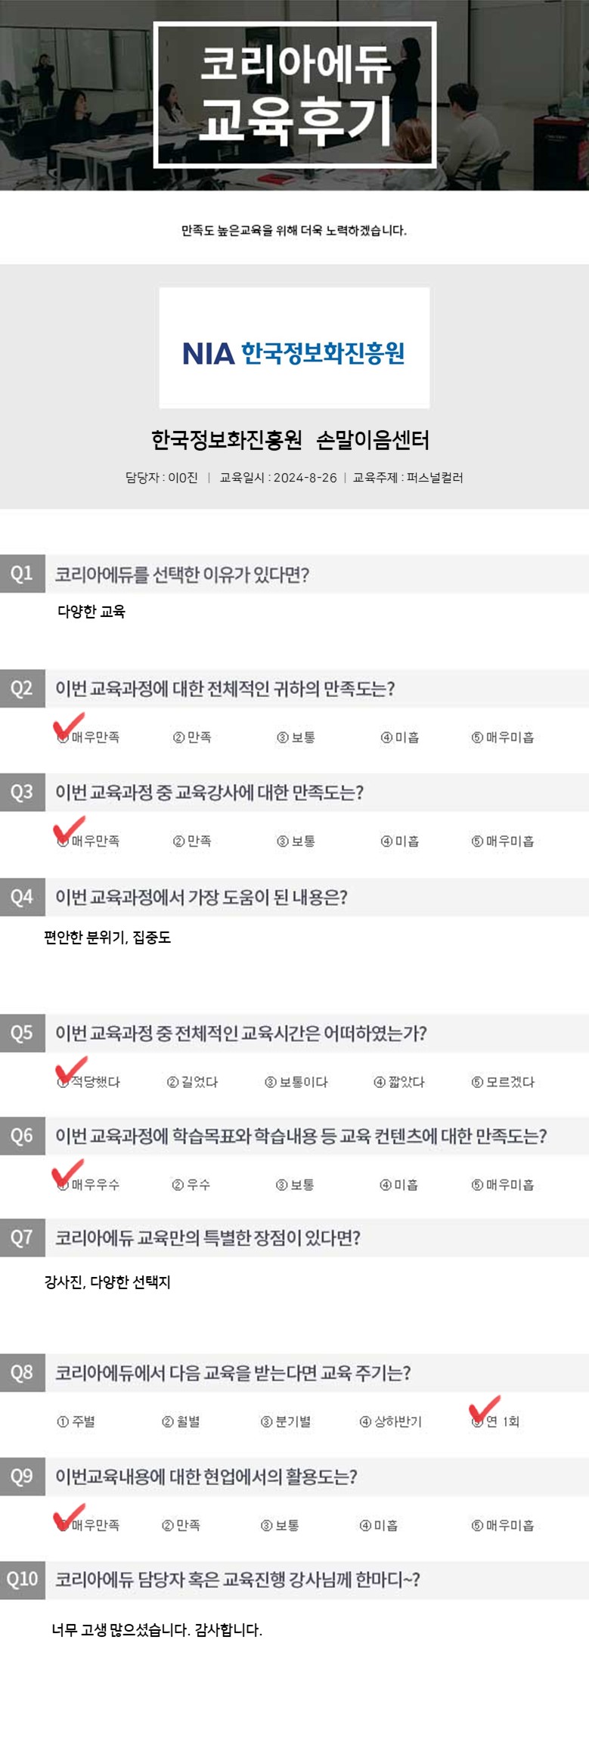589x1745 pixels.
Task: Pick Q8 option ④ 상하반기
Action: pyautogui.click(x=391, y=1421)
